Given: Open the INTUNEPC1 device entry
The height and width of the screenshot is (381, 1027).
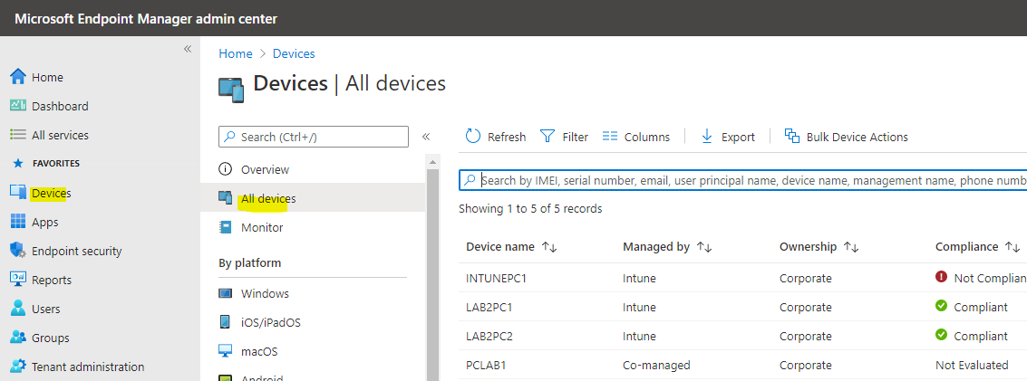Looking at the screenshot, I should pyautogui.click(x=497, y=279).
